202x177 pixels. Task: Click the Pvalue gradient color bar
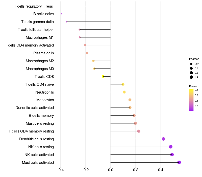(191, 100)
